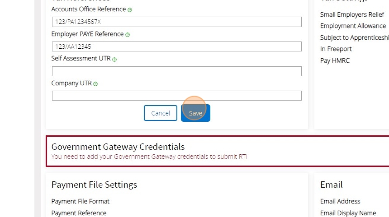The width and height of the screenshot is (389, 217).
Task: Open help icon next to Employer PAYE Reference
Action: click(x=128, y=35)
